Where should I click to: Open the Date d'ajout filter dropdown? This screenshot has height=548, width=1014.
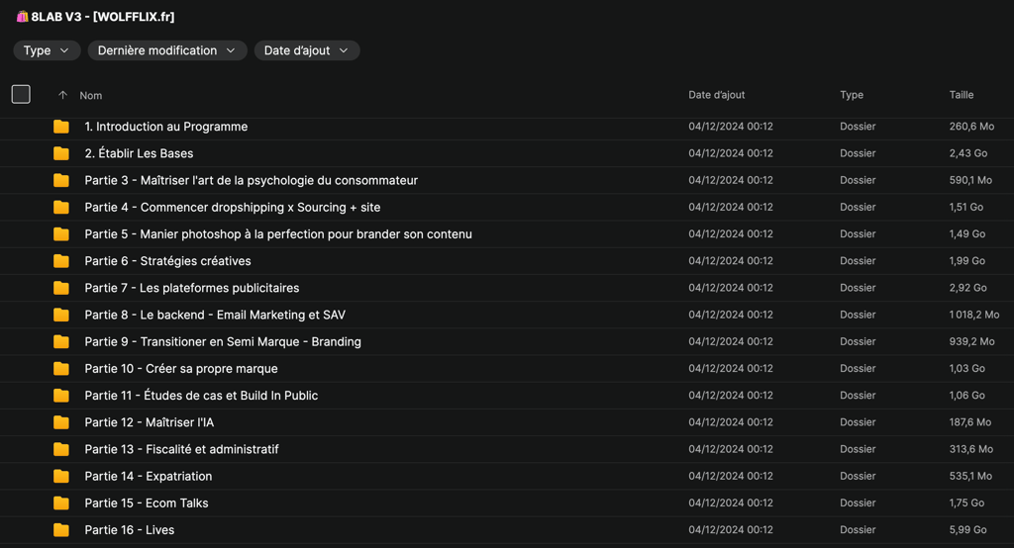click(x=306, y=50)
